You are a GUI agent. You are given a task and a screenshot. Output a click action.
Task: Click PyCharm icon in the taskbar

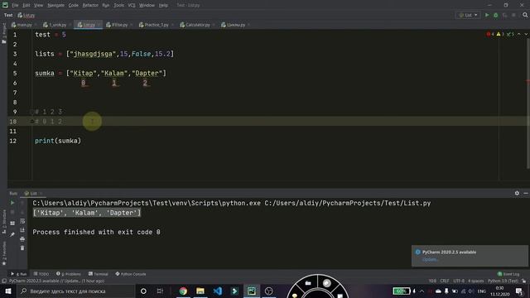click(252, 291)
